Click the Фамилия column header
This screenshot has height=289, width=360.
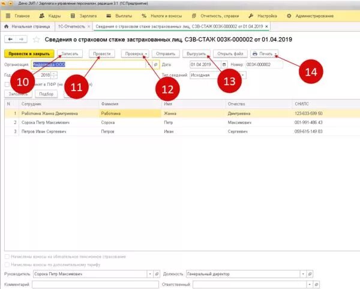click(x=130, y=104)
